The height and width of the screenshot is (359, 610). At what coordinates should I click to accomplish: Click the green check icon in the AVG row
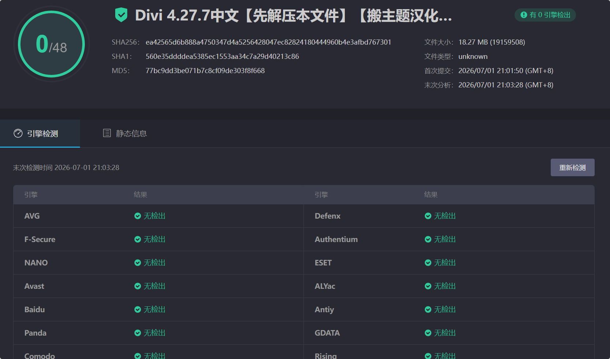[138, 216]
